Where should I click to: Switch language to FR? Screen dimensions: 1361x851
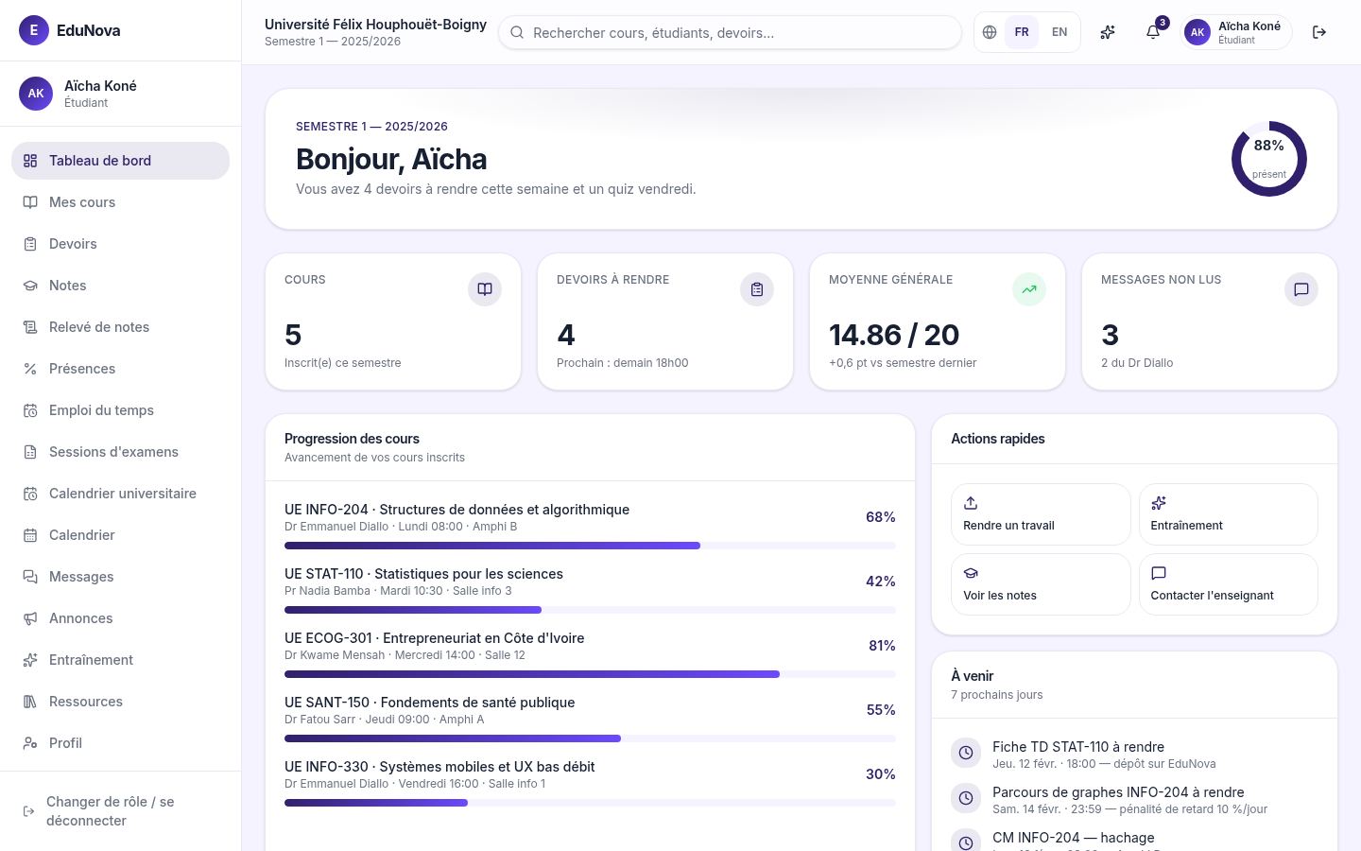click(1022, 32)
